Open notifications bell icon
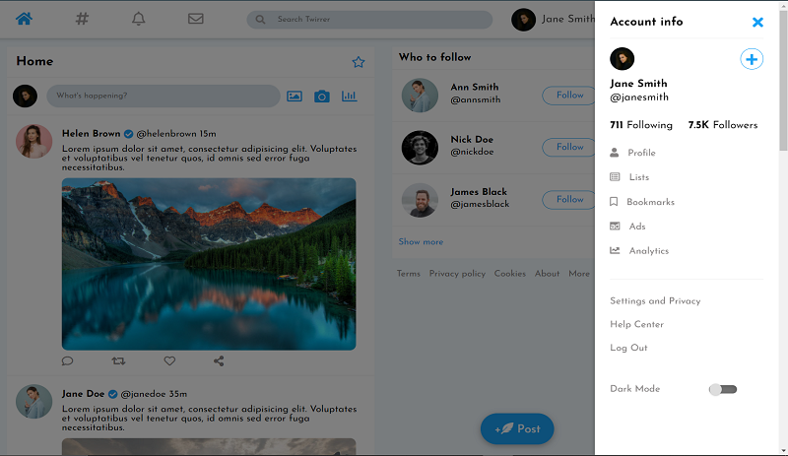 pyautogui.click(x=139, y=19)
